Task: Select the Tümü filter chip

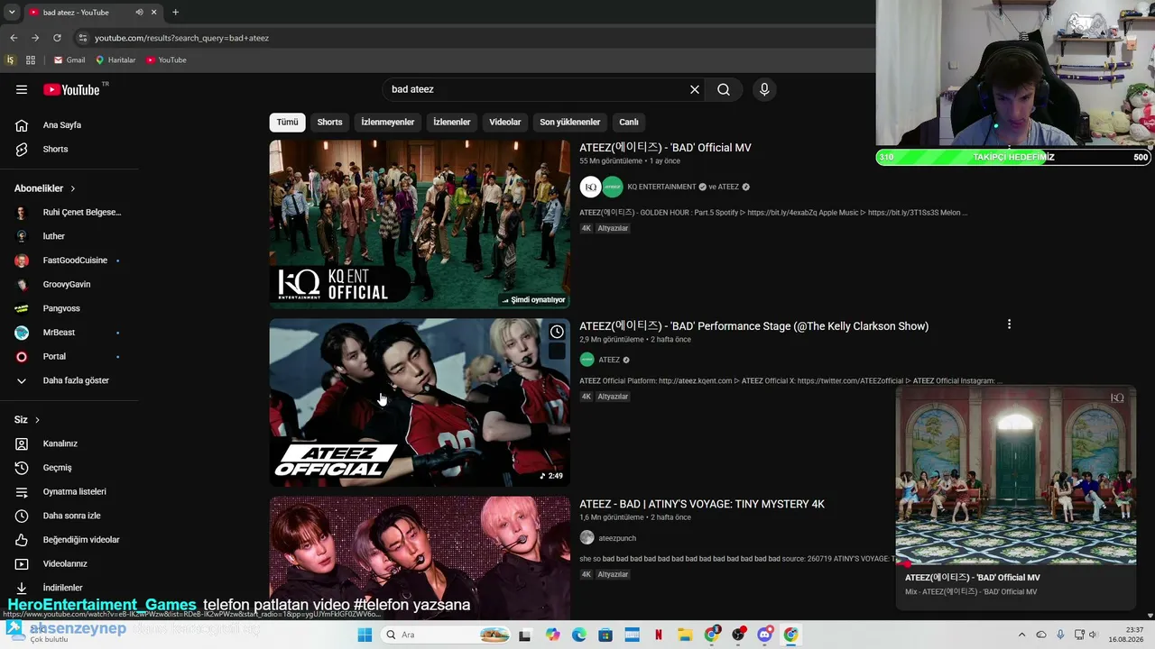Action: pyautogui.click(x=287, y=123)
